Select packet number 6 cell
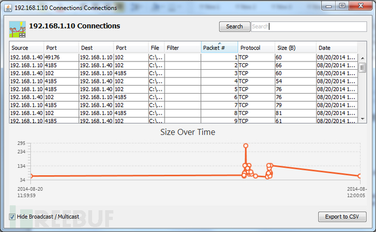The image size is (376, 232). [219, 97]
